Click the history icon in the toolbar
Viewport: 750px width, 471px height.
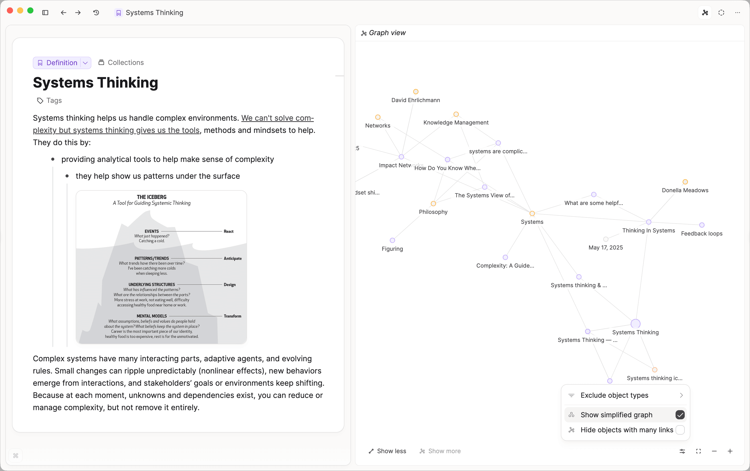click(96, 13)
